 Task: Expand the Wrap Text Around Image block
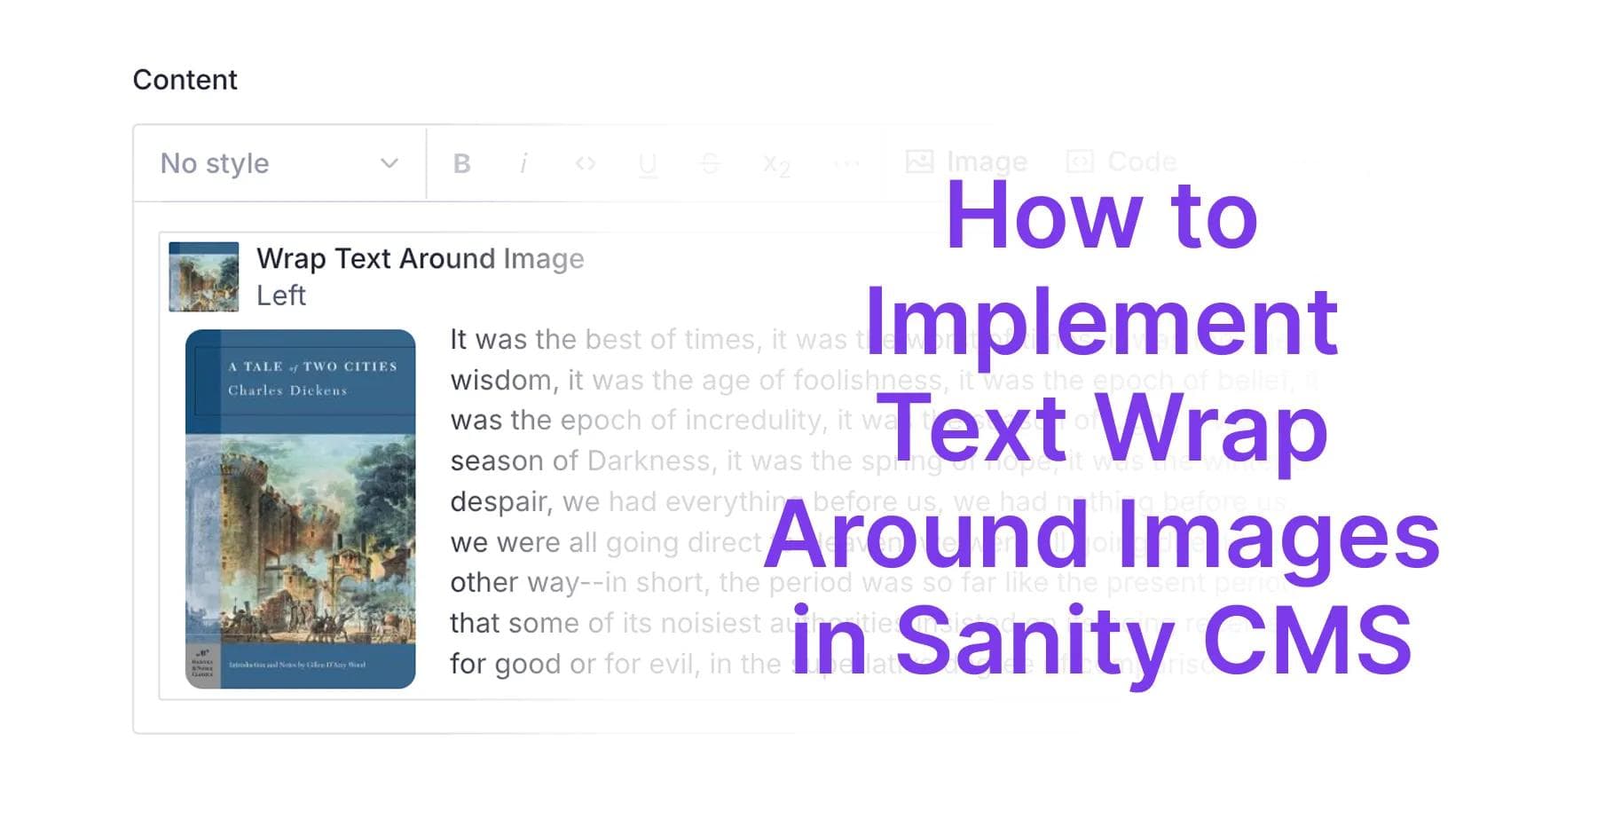click(419, 259)
